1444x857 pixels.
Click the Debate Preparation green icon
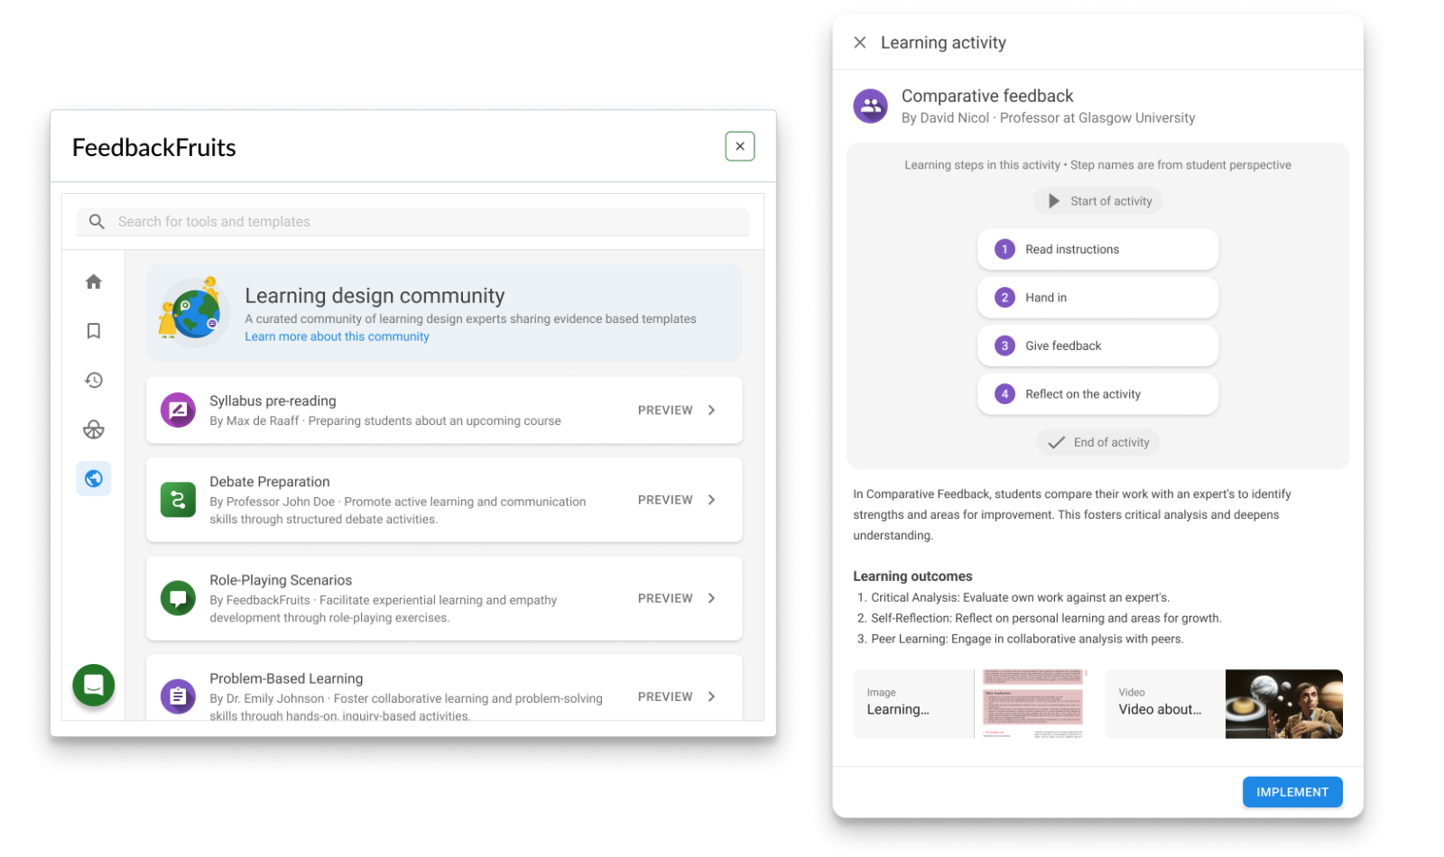coord(178,500)
